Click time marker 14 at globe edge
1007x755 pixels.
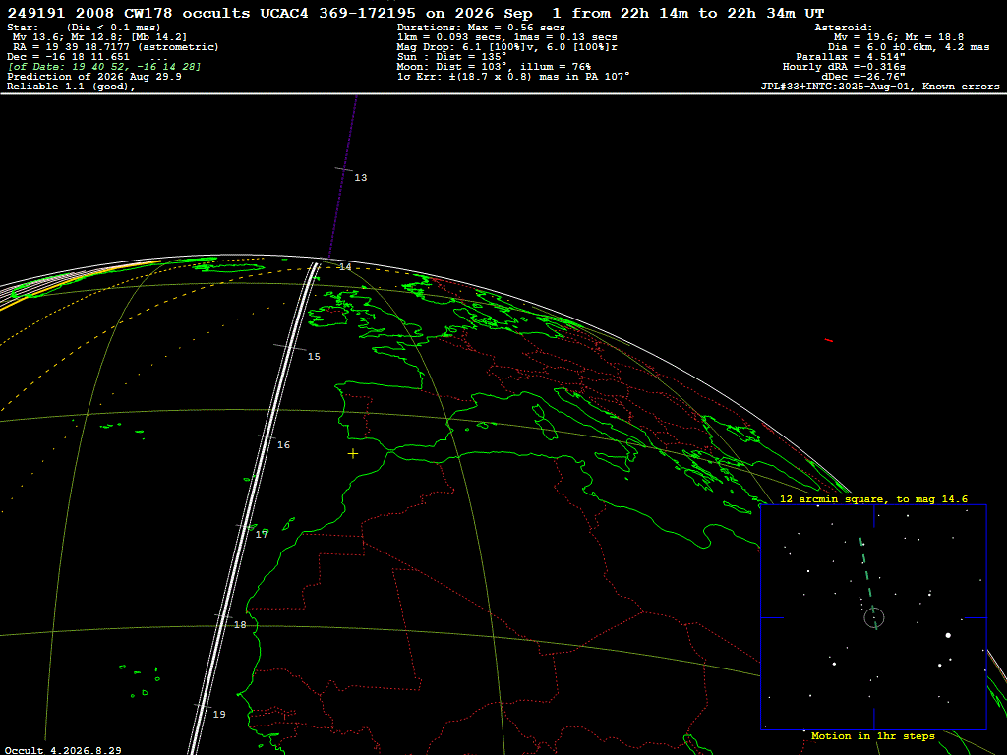(x=345, y=267)
